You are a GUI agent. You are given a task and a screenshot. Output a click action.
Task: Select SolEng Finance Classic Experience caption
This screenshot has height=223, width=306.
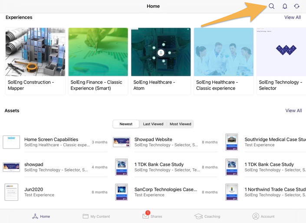tap(96, 85)
